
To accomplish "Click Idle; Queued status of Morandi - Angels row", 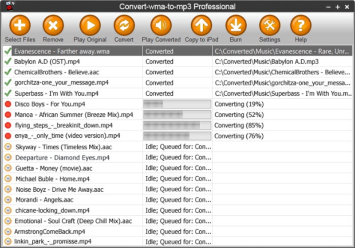I will coord(178,200).
